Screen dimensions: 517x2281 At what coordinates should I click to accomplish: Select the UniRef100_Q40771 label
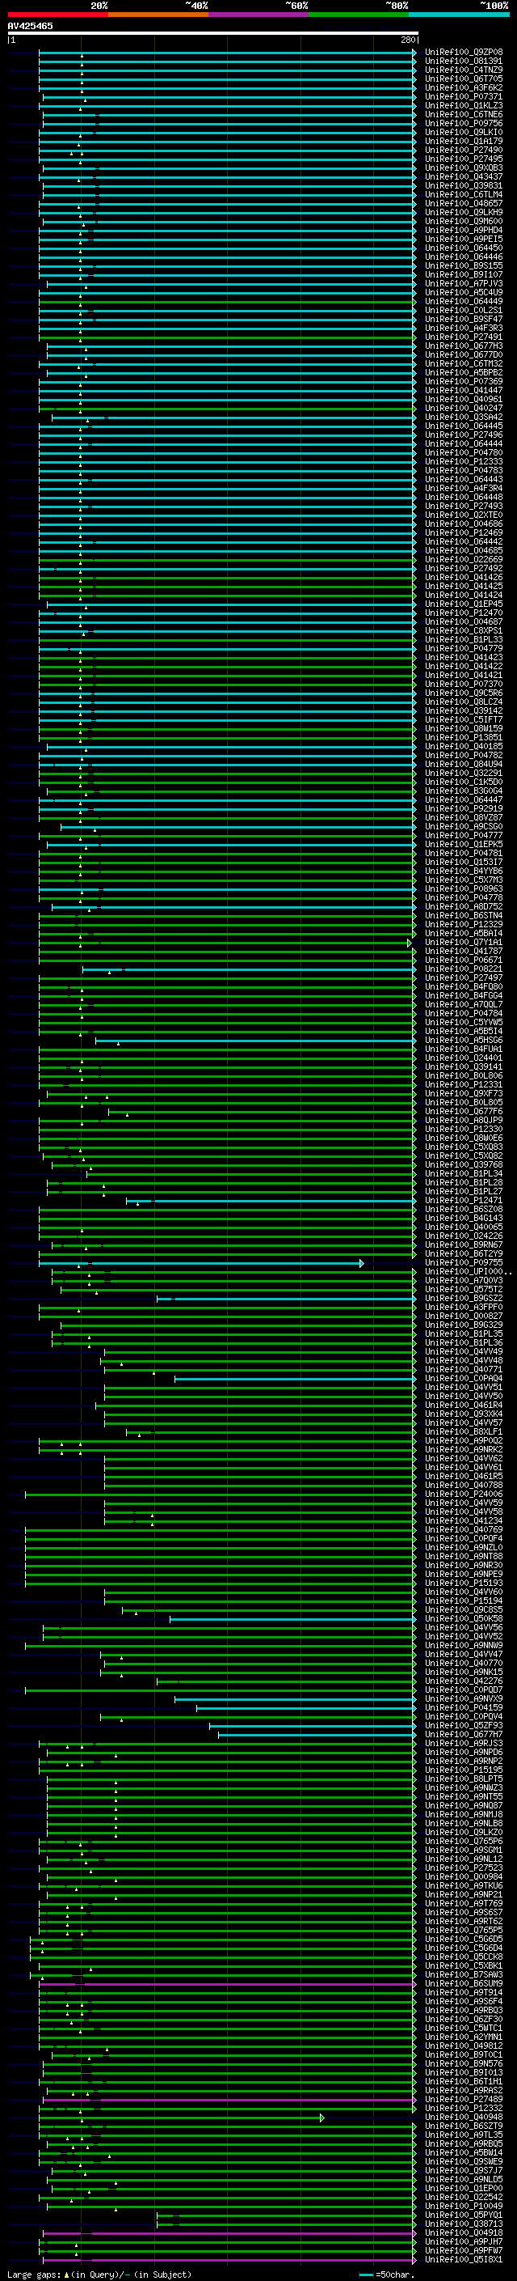(x=464, y=1369)
